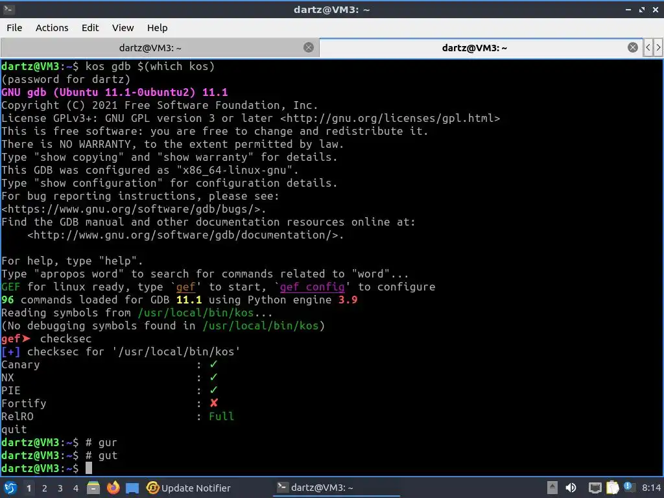This screenshot has width=664, height=498.
Task: Click the RelRO 'Full' value
Action: point(221,417)
